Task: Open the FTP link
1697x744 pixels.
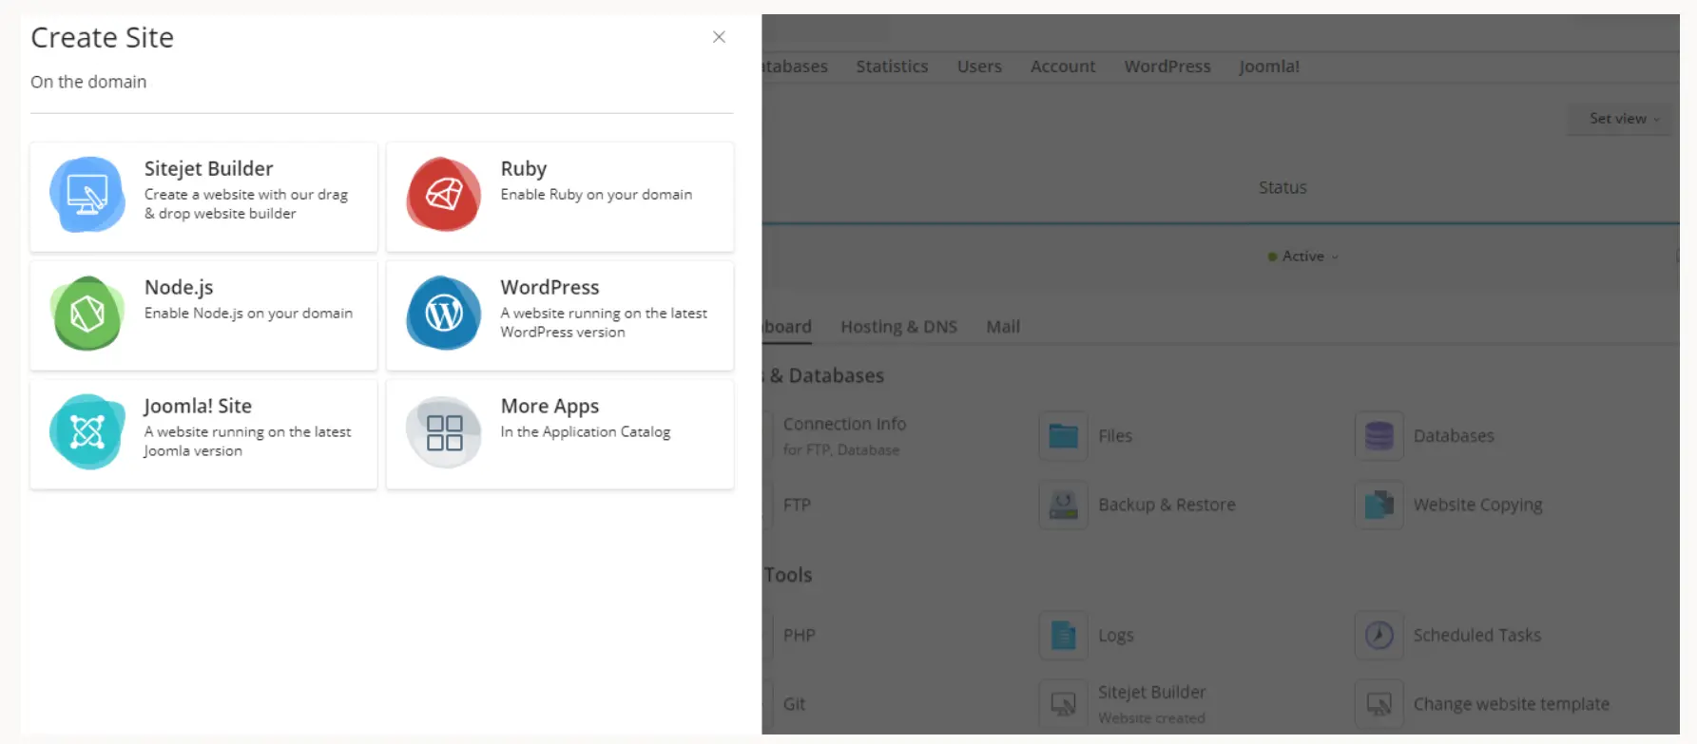Action: 797,506
